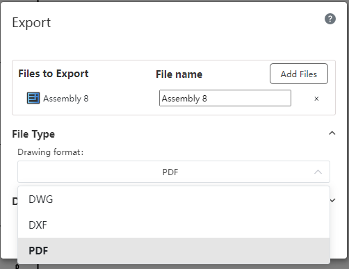Close the dropdown using its up arrow
The image size is (349, 269).
318,172
